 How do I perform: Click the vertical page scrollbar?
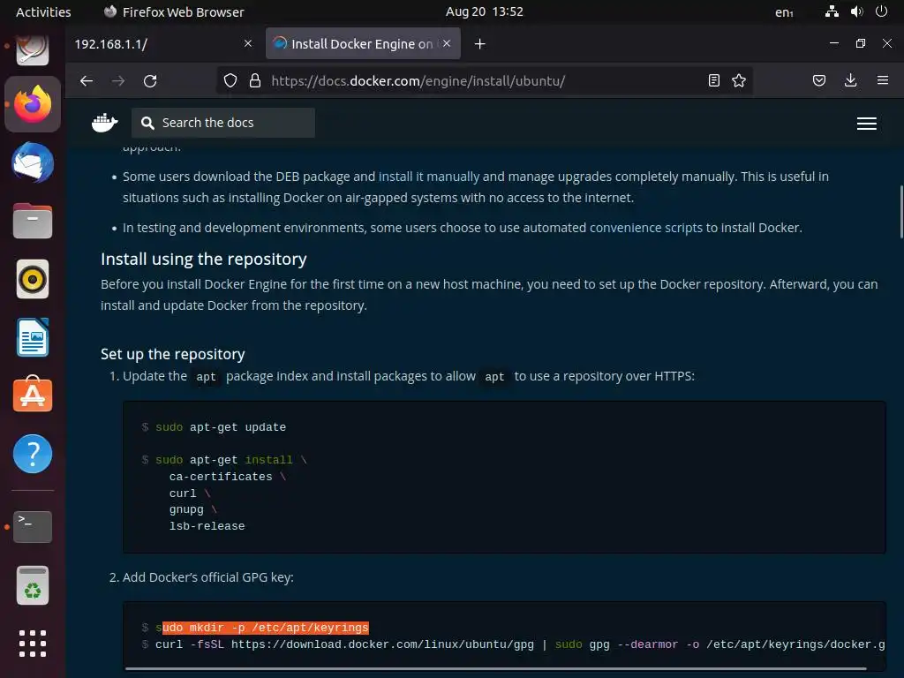click(x=901, y=212)
